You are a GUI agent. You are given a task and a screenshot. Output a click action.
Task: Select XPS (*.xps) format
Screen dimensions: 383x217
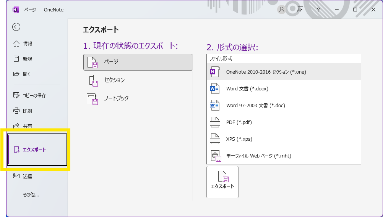[284, 139]
